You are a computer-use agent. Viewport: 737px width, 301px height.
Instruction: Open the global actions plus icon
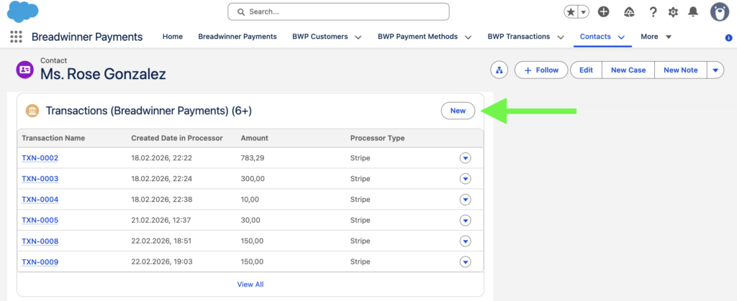(x=604, y=12)
